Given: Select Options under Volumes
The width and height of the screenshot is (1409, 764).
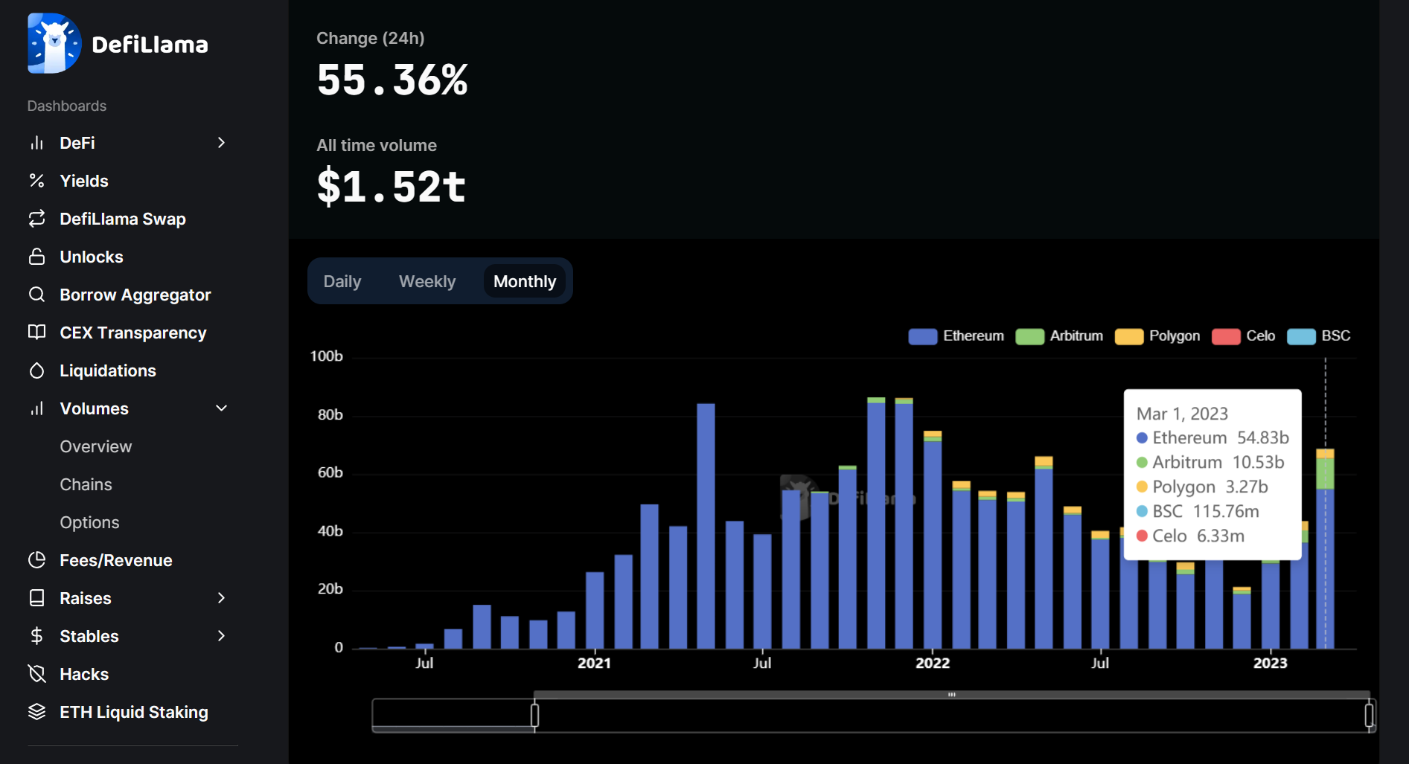Looking at the screenshot, I should 89,522.
